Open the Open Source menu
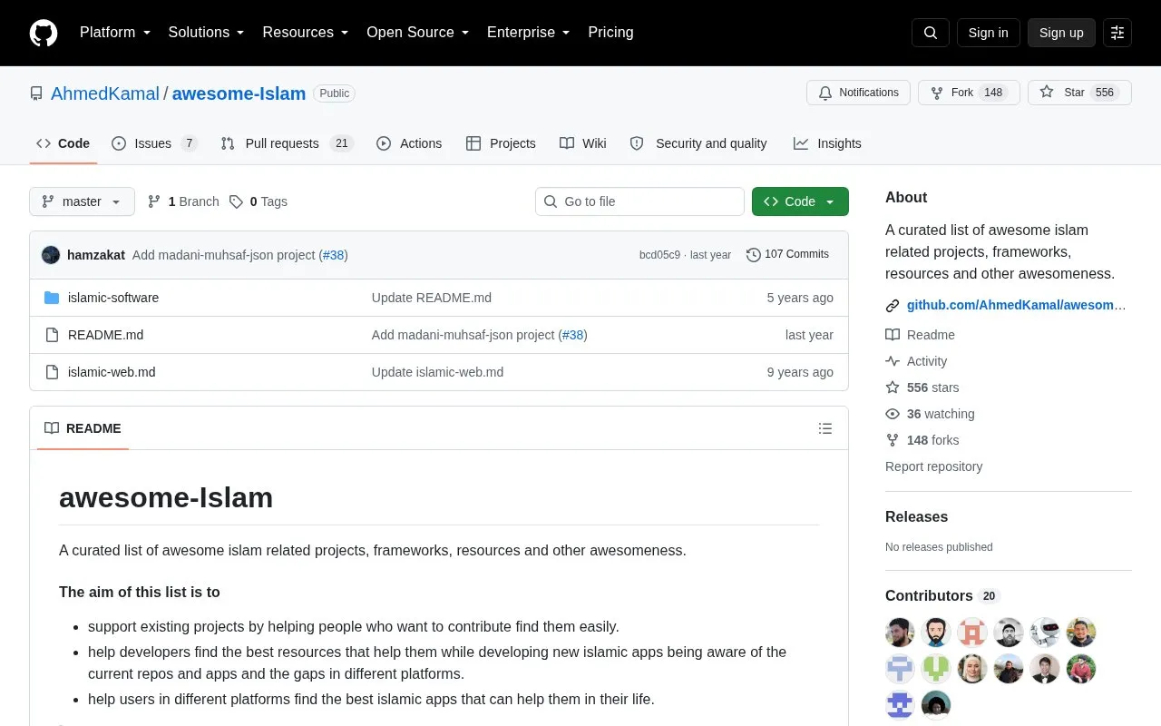 pyautogui.click(x=418, y=33)
